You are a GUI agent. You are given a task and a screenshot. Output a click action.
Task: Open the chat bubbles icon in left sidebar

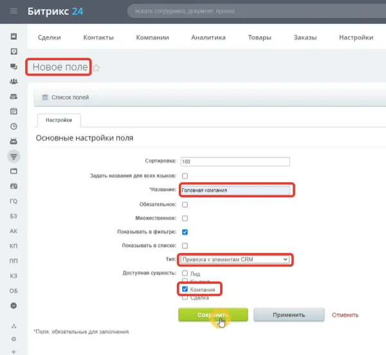[x=14, y=66]
